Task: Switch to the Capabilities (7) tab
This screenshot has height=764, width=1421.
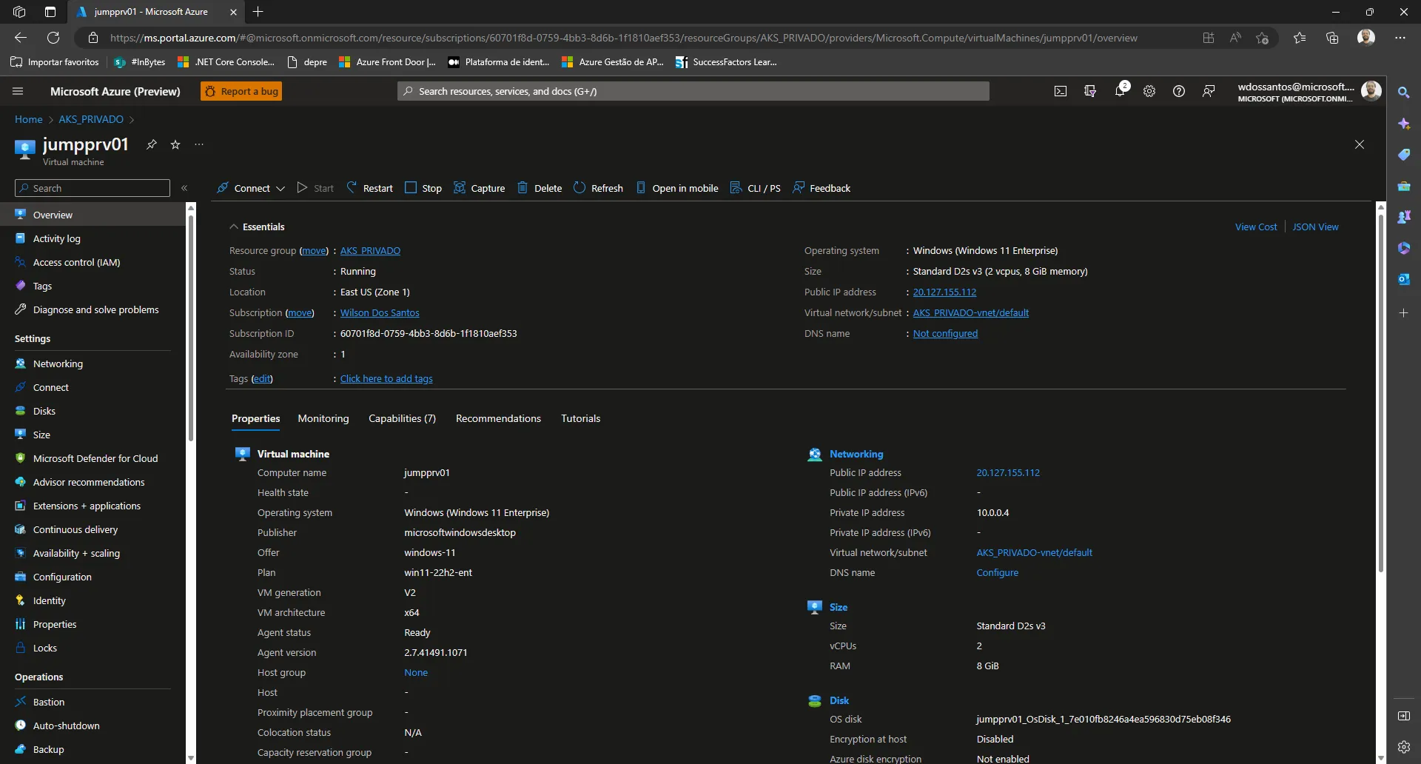Action: click(402, 418)
